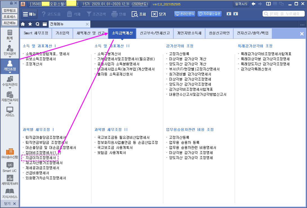Image resolution: width=307 pixels, height=208 pixels.
Task: Expand the arrow below 인사급여
Action: tap(10, 57)
